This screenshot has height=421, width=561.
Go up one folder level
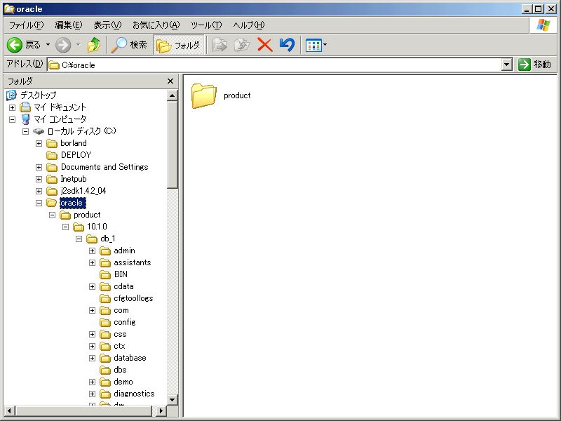(x=93, y=45)
